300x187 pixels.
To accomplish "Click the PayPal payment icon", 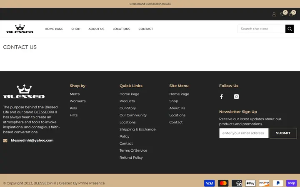I will [x=278, y=183].
